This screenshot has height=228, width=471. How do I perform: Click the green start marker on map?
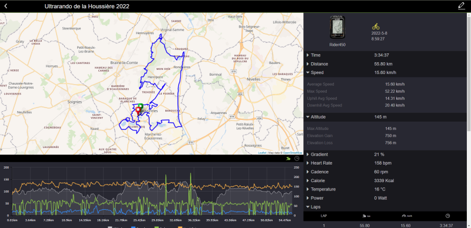[x=141, y=106]
